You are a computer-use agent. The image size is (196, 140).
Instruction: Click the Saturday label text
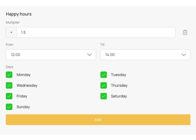tap(119, 96)
